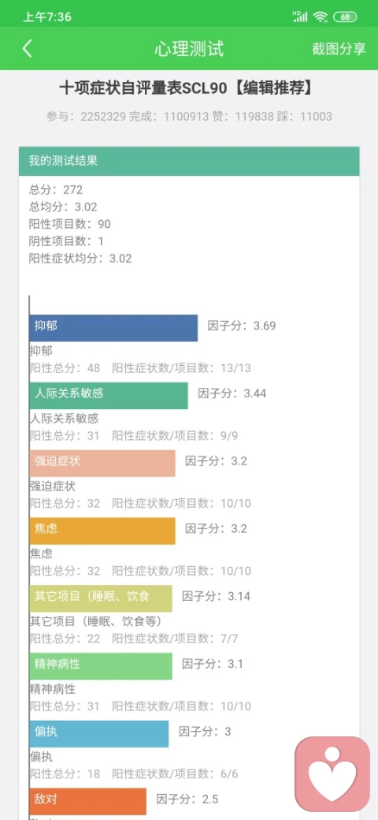
Task: Select the light blue 偏执 bar
Action: pos(99,734)
